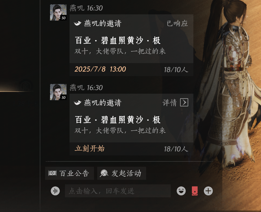Open the plus attachments icon
The width and height of the screenshot is (261, 212).
tap(208, 191)
